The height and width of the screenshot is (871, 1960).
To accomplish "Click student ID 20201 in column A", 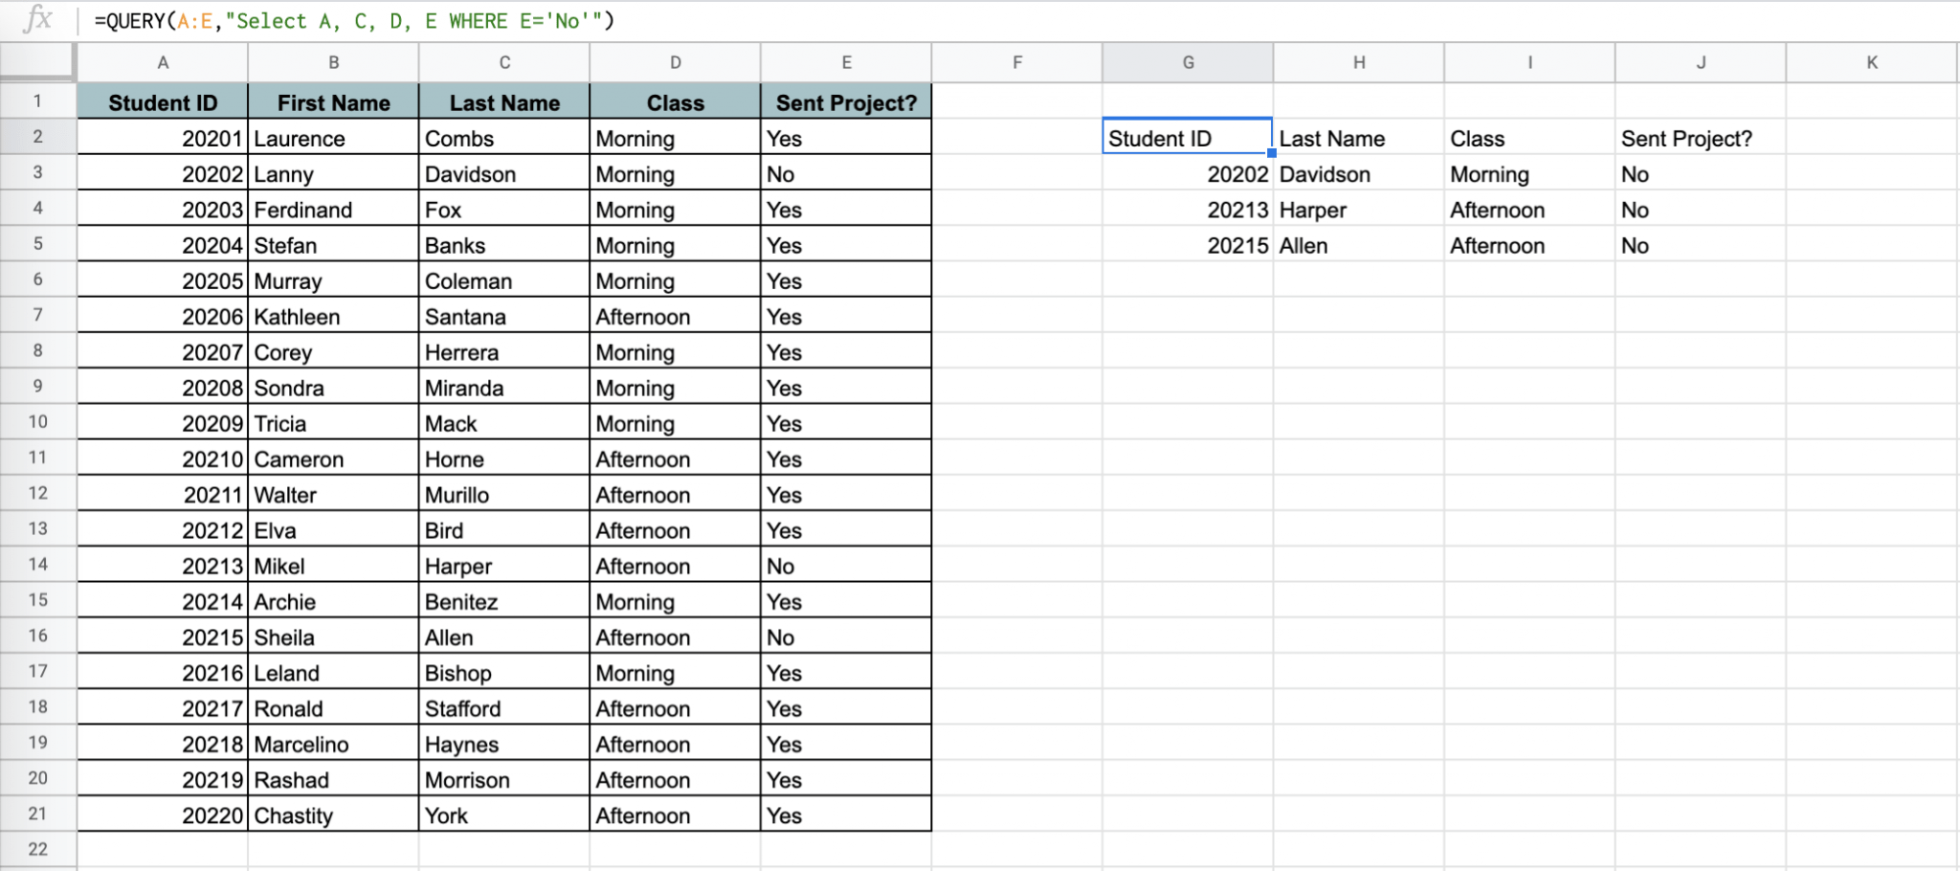I will (163, 138).
